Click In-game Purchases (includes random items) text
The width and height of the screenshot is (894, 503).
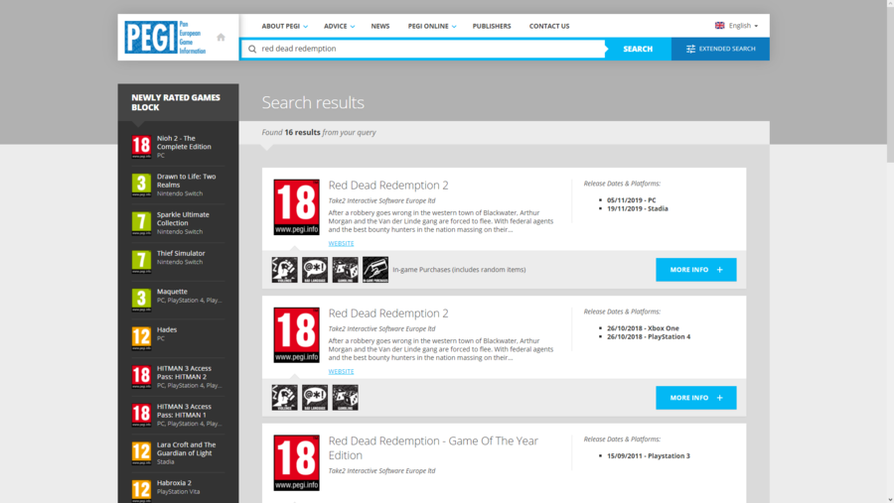point(459,270)
